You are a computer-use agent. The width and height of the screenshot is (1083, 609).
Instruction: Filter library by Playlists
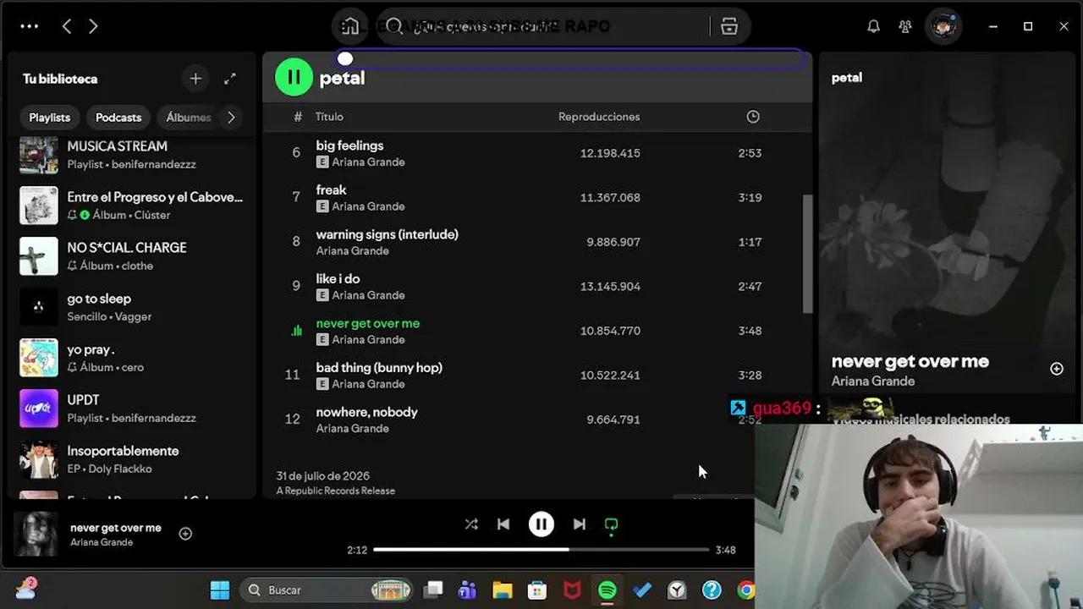(50, 118)
